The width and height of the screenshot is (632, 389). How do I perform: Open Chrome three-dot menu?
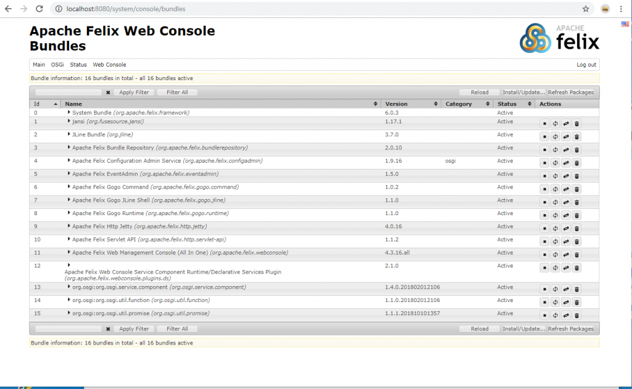[621, 9]
